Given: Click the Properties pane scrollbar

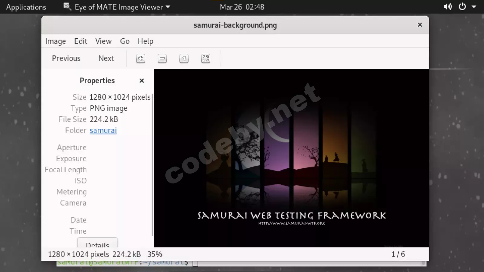Looking at the screenshot, I should click(152, 165).
